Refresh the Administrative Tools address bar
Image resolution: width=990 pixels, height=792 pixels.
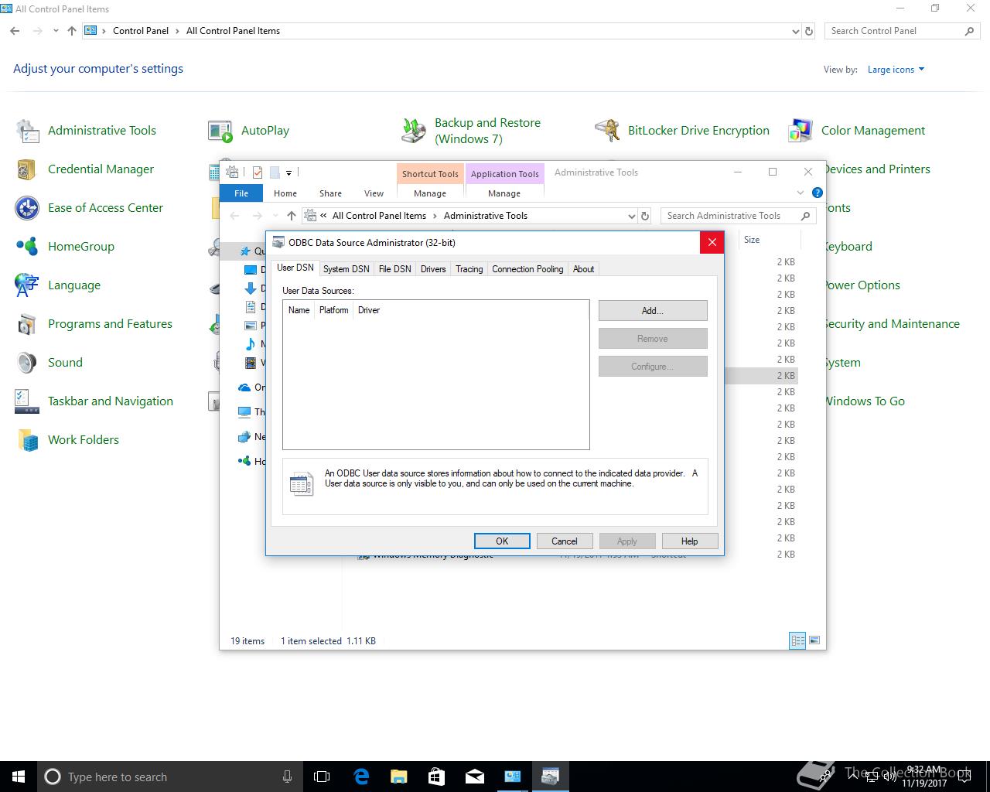645,216
